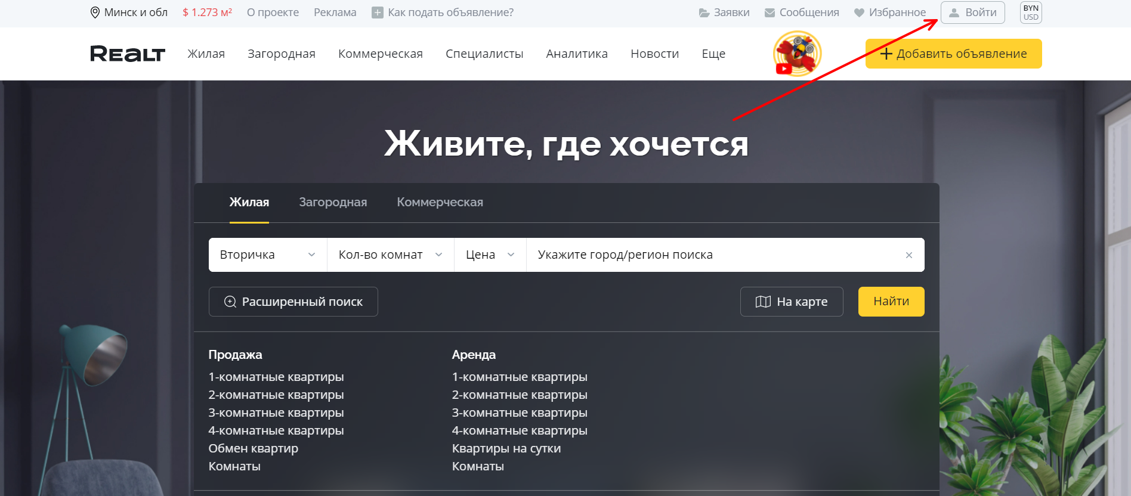Click the Найти search button
The width and height of the screenshot is (1131, 496).
point(891,302)
